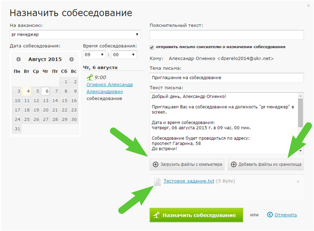
Task: Select August 6 in the calendar
Action: pos(45,91)
